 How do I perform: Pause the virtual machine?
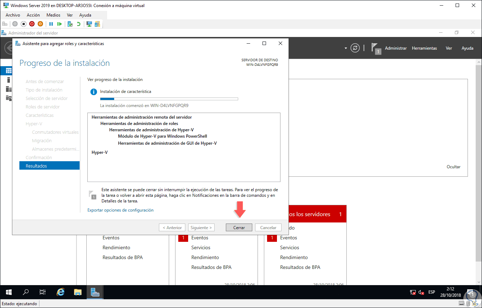click(51, 24)
